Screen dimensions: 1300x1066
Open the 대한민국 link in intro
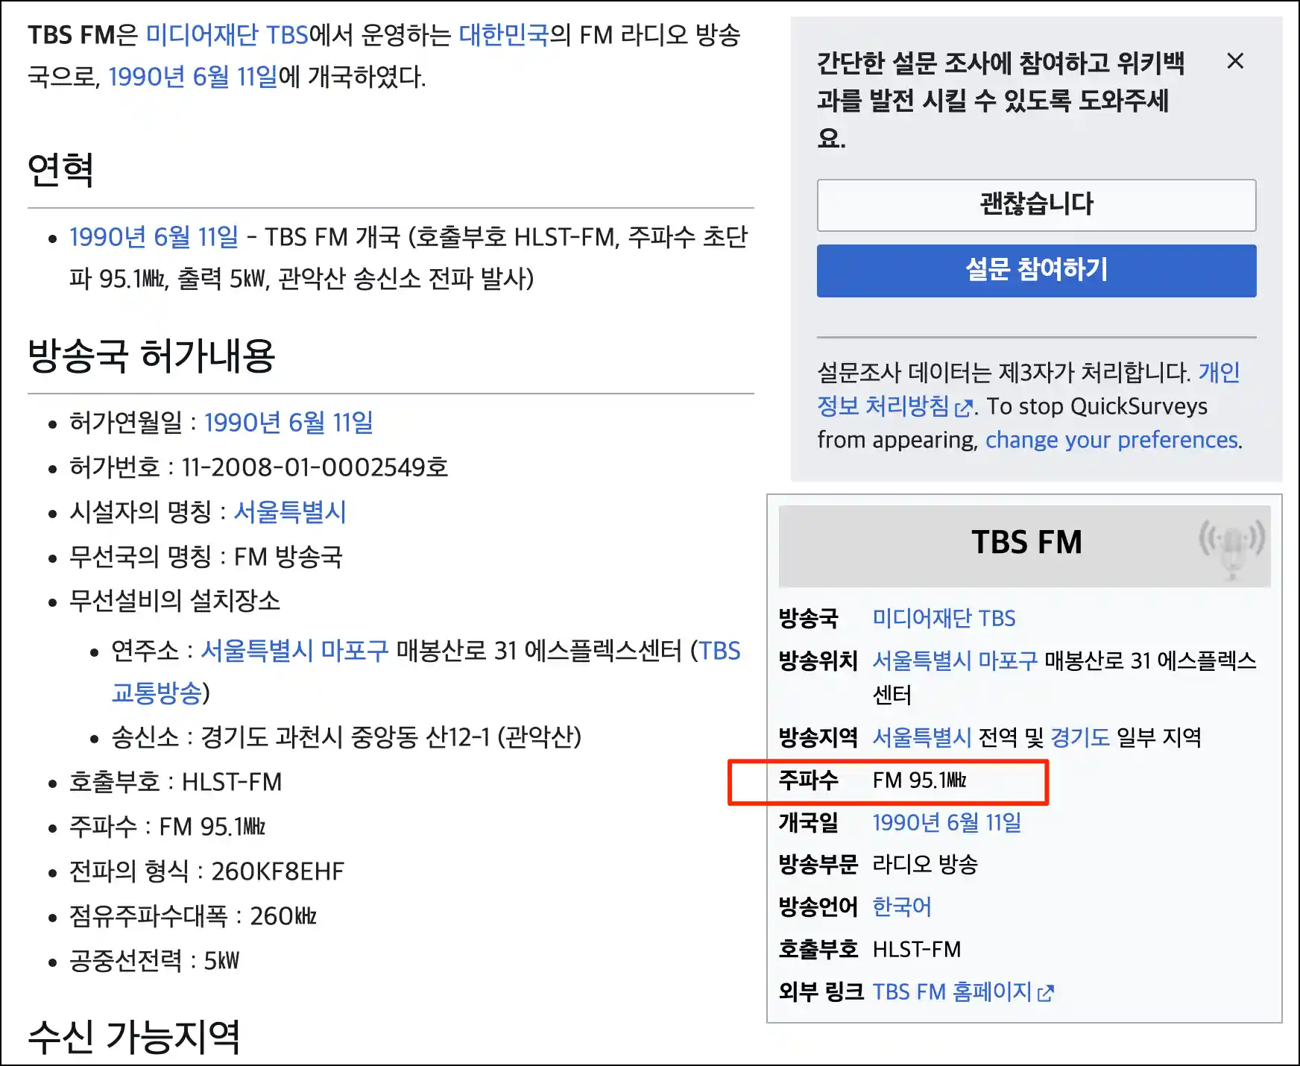tap(504, 35)
